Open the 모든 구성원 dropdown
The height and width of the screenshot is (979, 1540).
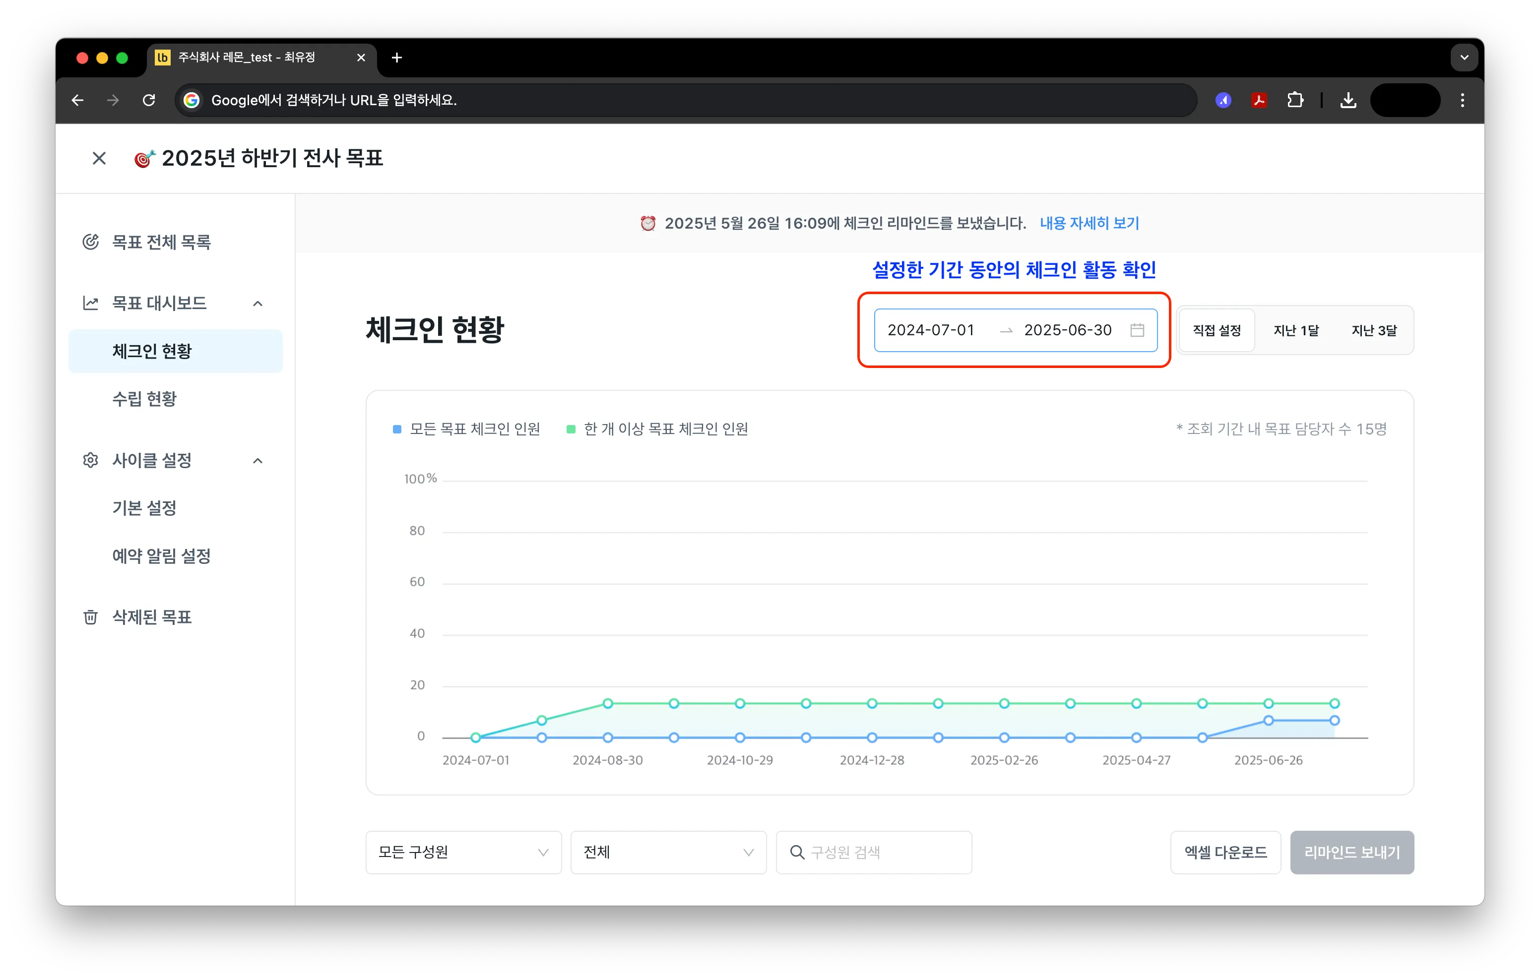pos(463,853)
